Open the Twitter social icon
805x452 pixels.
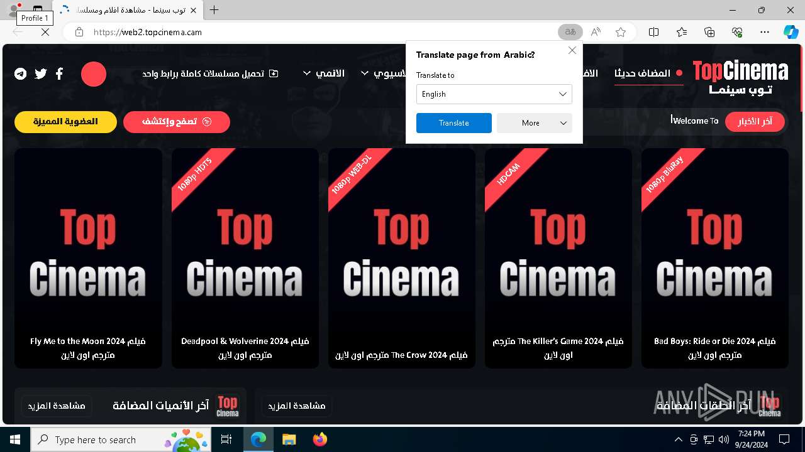coord(41,74)
